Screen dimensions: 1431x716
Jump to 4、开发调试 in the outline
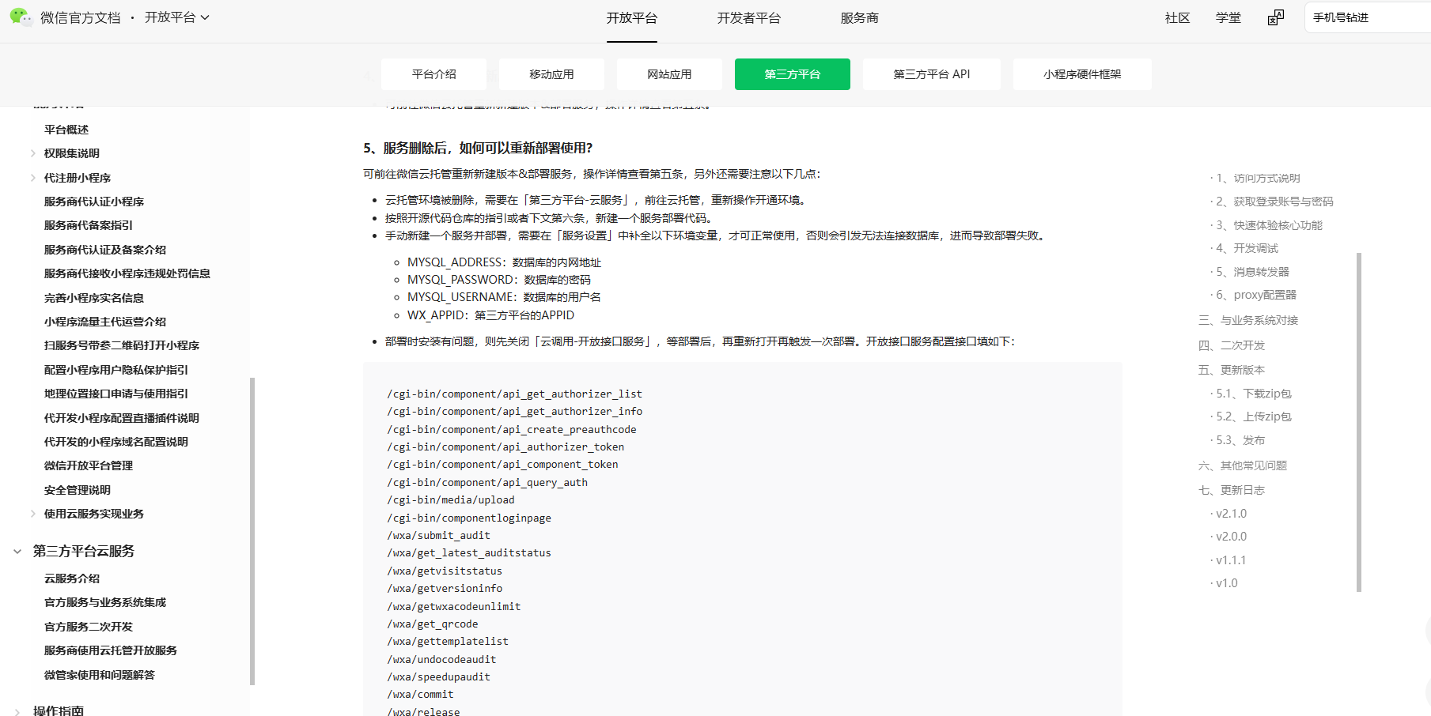tap(1247, 248)
